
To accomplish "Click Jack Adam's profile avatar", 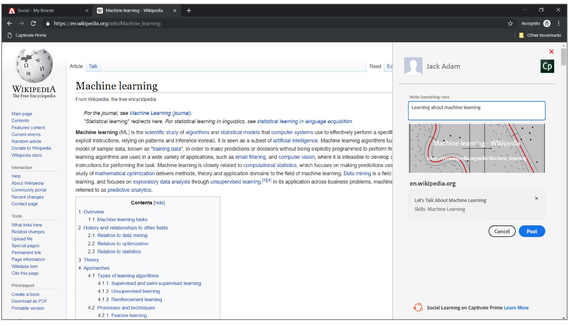I will pyautogui.click(x=413, y=66).
